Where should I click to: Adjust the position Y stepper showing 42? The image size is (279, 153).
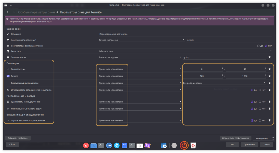point(246,69)
